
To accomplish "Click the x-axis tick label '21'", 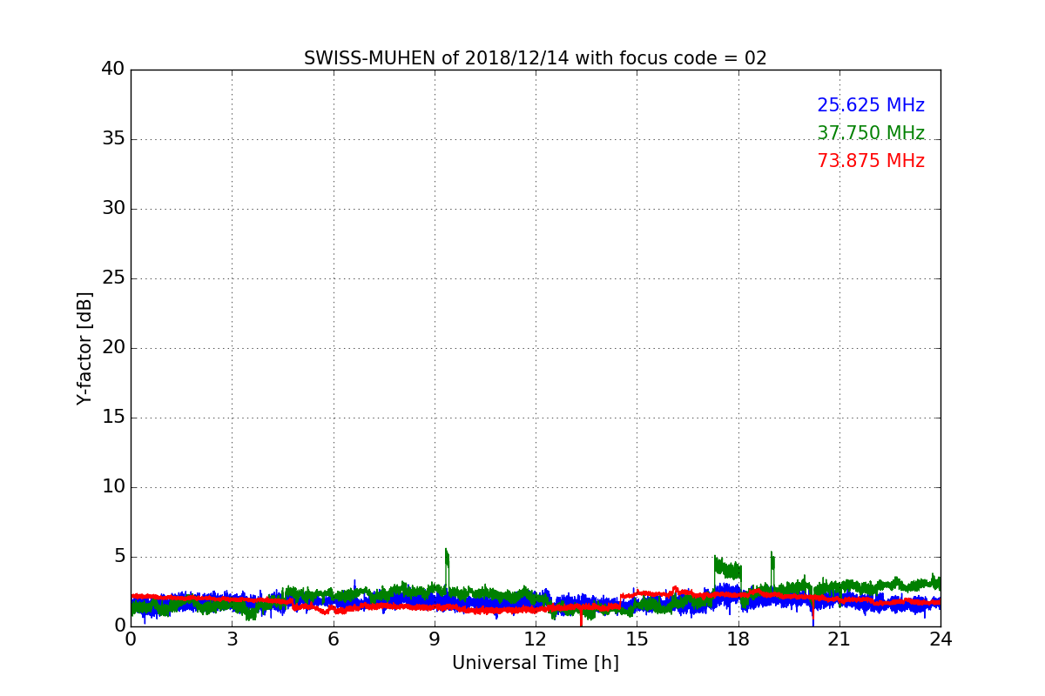I will pyautogui.click(x=839, y=639).
